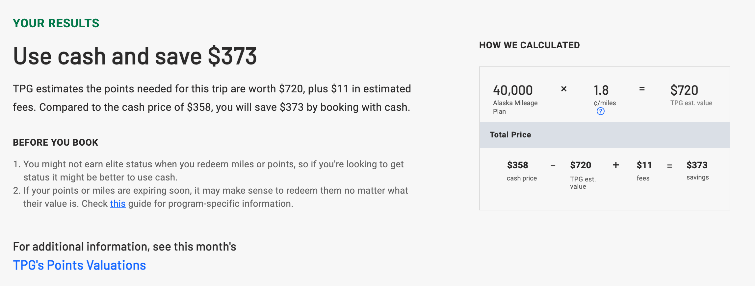Viewport: 755px width, 286px height.
Task: Open TPG's Points Valuations link
Action: click(x=79, y=265)
